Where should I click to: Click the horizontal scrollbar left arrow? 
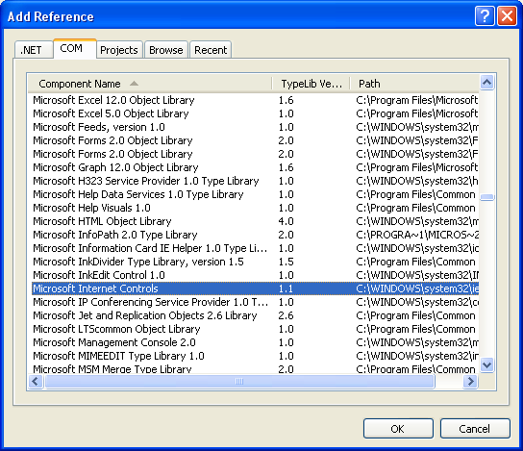tap(36, 381)
